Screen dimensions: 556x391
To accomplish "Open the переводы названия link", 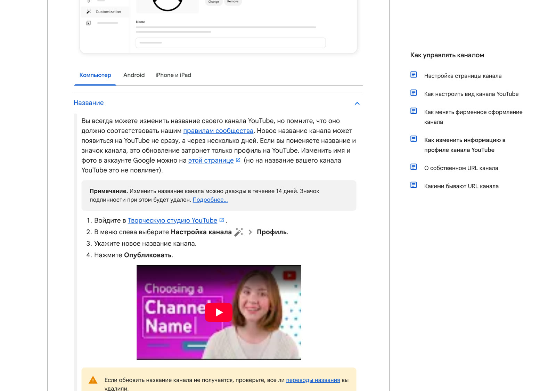I will (x=313, y=380).
